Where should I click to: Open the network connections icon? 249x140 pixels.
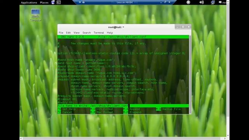point(213,2)
